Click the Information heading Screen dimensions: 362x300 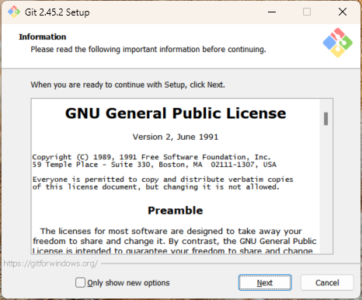pyautogui.click(x=43, y=37)
